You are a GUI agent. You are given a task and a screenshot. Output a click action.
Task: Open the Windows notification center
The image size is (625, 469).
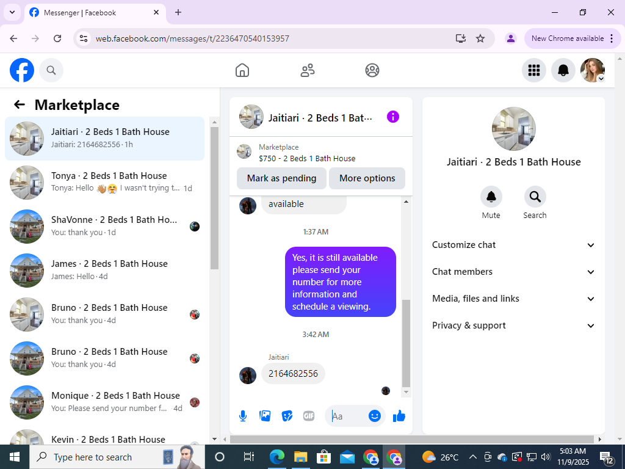tap(606, 457)
